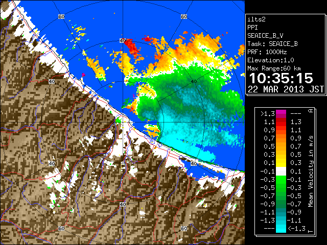Click the '40' ring label in the southwest over land

[x=52, y=163]
